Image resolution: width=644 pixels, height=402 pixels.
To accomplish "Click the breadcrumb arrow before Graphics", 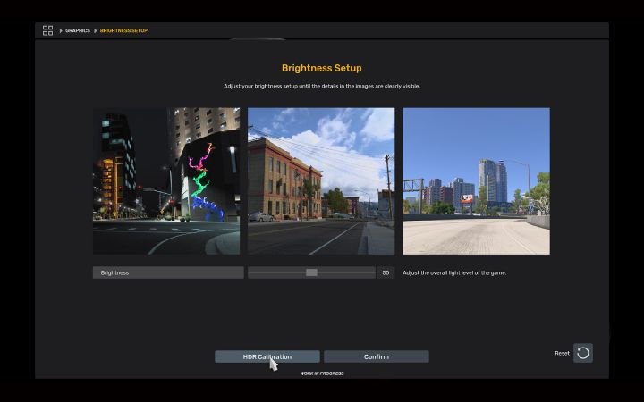I will pos(61,31).
